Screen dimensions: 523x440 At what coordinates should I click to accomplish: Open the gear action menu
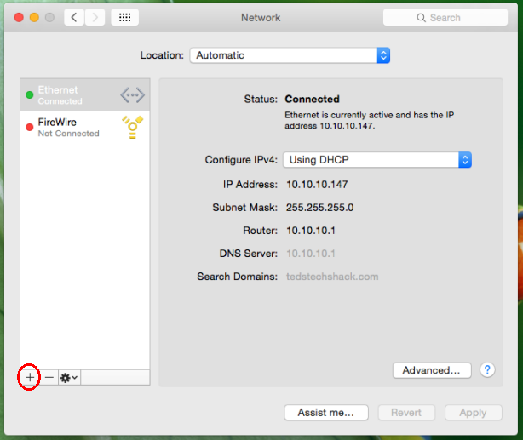tap(69, 377)
